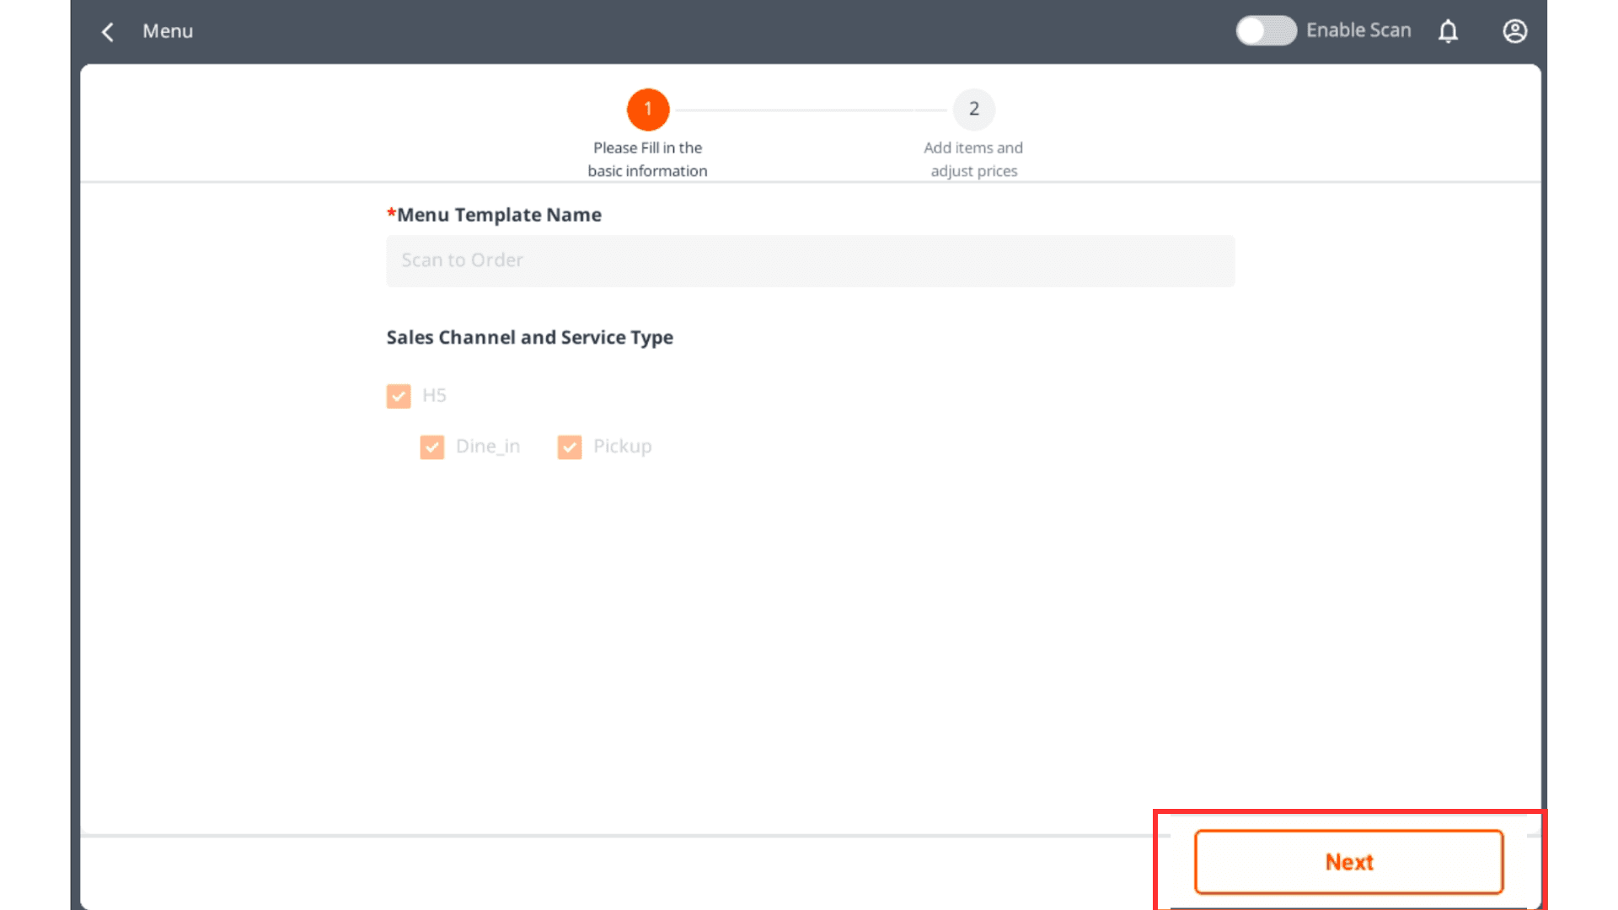Click the Pickup service label
Viewport: 1618px width, 910px height.
point(622,447)
